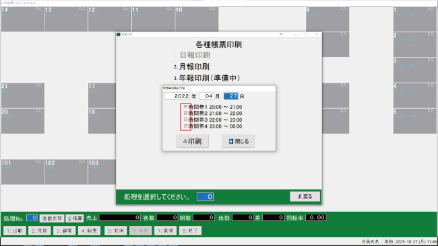Click the 戻る back button
438x246 pixels.
pyautogui.click(x=305, y=196)
